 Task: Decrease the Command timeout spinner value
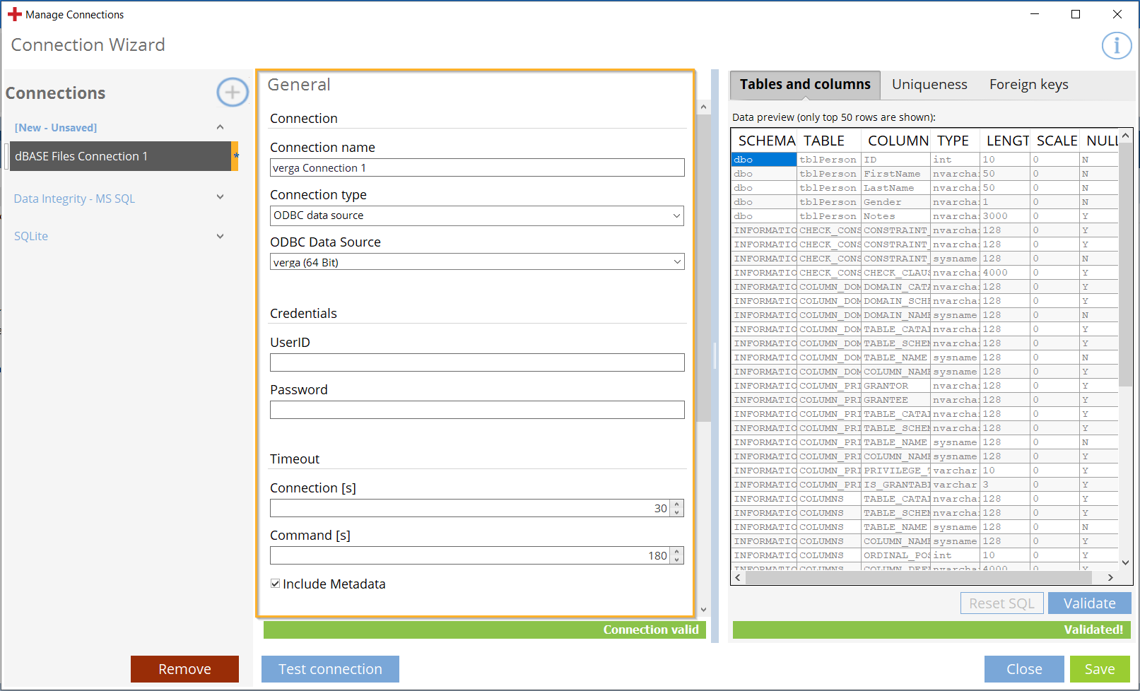point(676,560)
